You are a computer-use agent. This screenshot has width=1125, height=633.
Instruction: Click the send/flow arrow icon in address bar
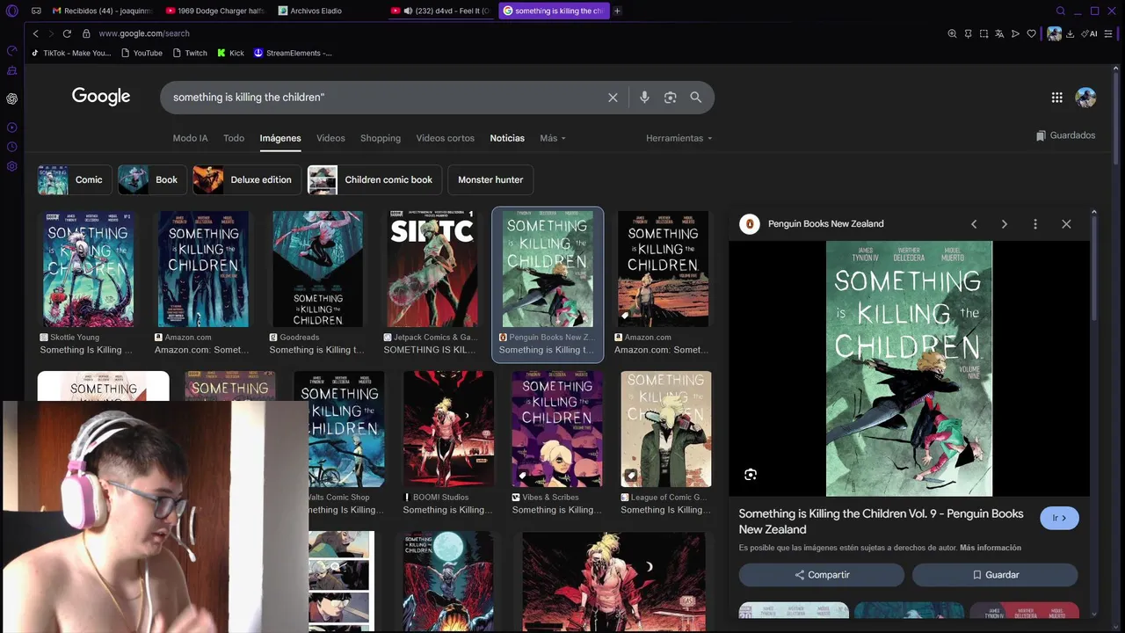pyautogui.click(x=1015, y=33)
